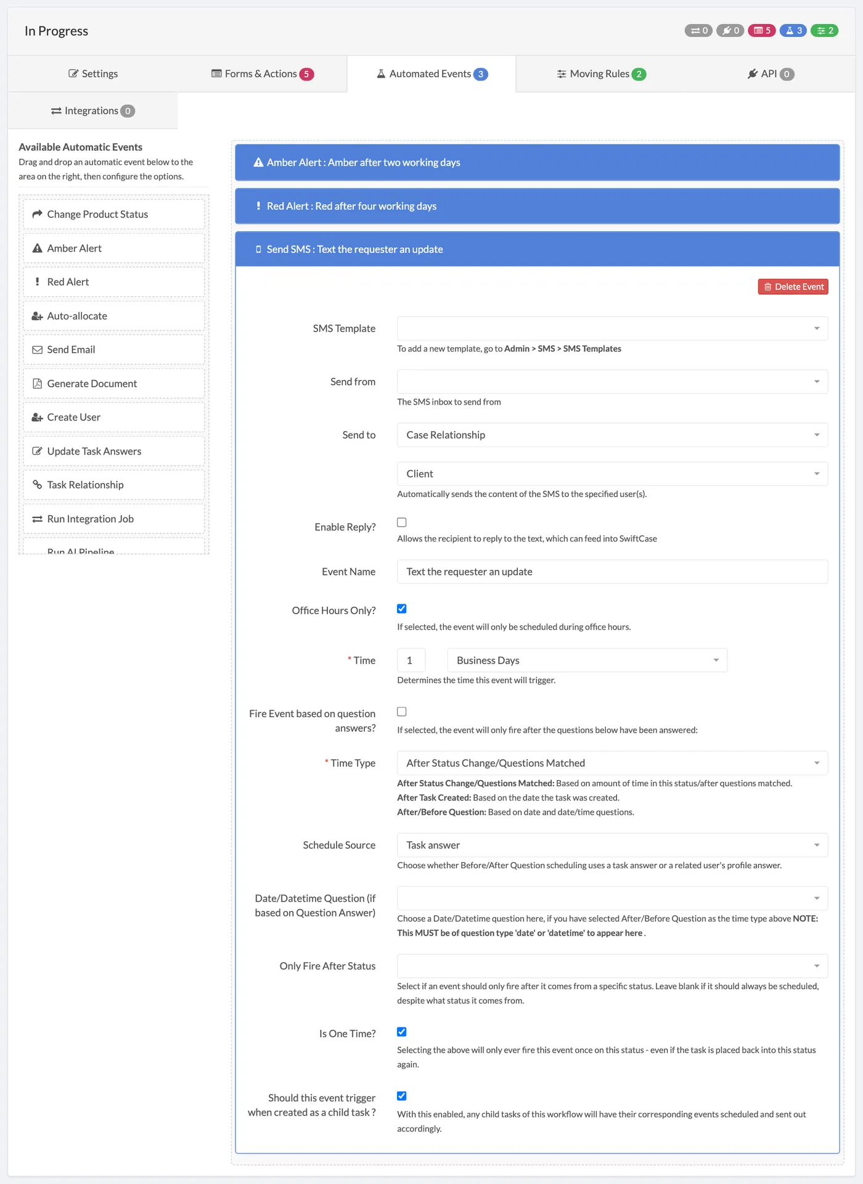The width and height of the screenshot is (863, 1184).
Task: Enable the Reply checkbox
Action: point(402,522)
